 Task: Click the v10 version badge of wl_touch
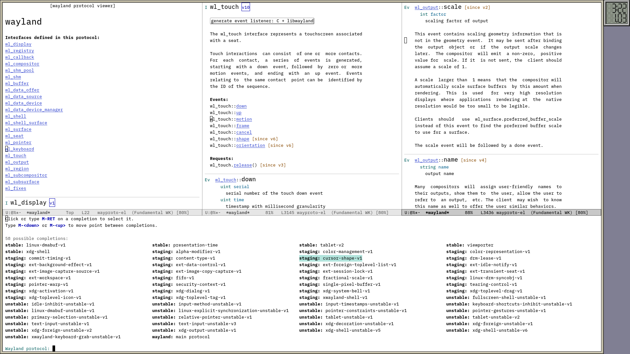pyautogui.click(x=245, y=7)
